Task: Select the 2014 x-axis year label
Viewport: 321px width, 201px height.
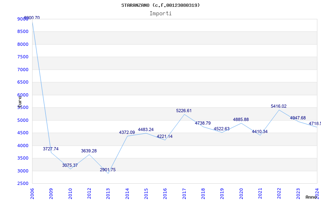Action: pyautogui.click(x=127, y=193)
